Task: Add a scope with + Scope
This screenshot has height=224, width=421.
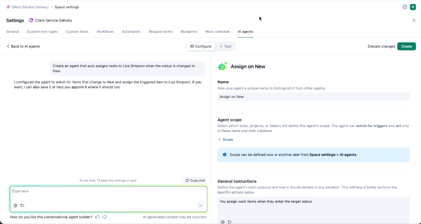Action: click(225, 139)
